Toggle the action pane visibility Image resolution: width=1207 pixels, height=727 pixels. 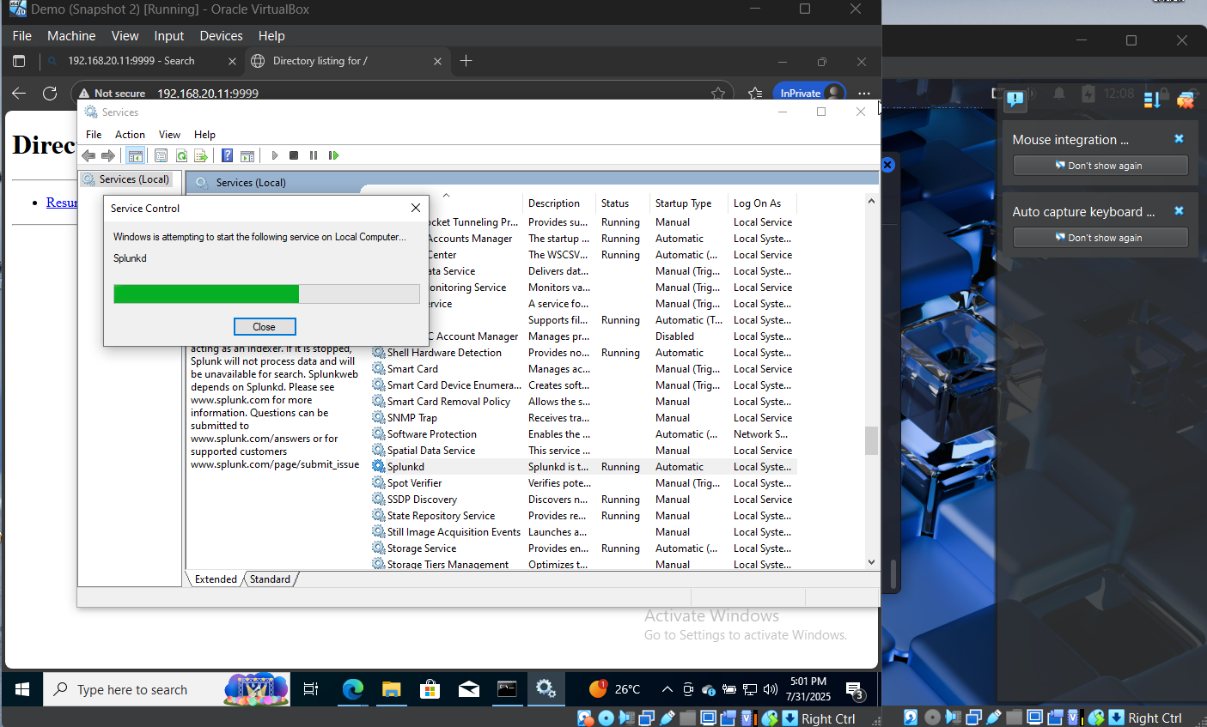247,155
